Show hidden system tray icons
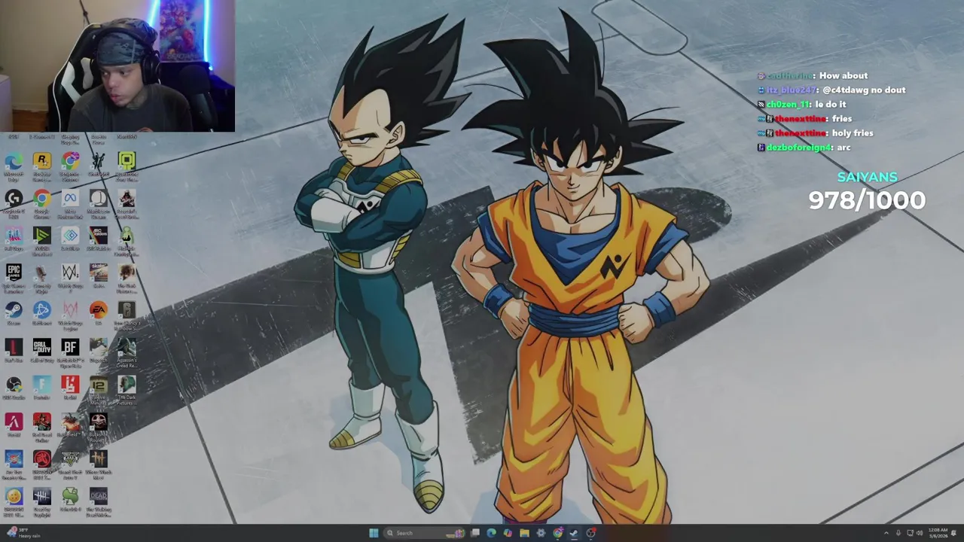This screenshot has height=542, width=964. 886,533
